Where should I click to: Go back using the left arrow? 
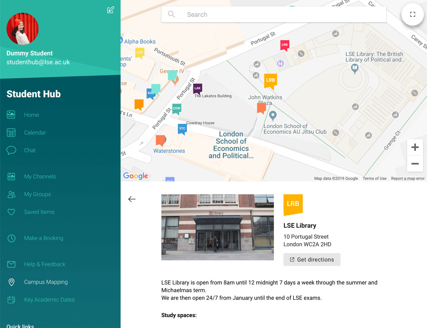132,199
